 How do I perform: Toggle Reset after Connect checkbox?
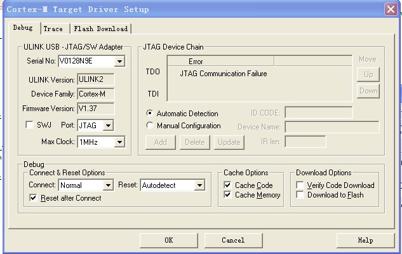tap(33, 198)
